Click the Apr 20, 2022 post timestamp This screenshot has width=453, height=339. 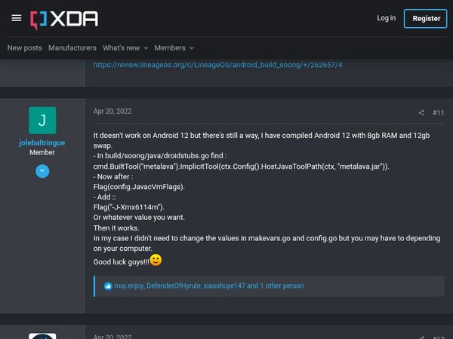point(112,111)
